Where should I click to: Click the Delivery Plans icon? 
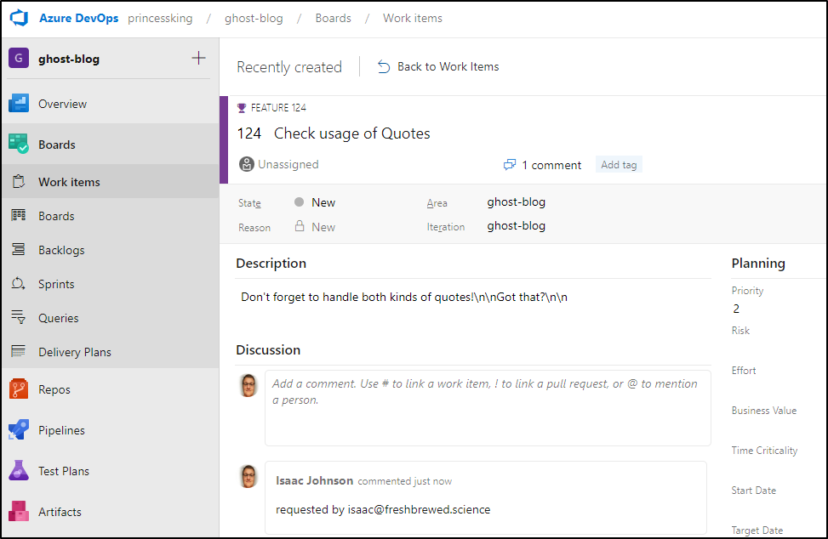(x=19, y=351)
